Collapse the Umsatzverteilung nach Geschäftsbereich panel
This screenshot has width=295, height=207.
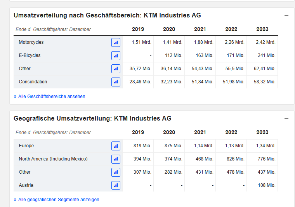tap(286, 16)
